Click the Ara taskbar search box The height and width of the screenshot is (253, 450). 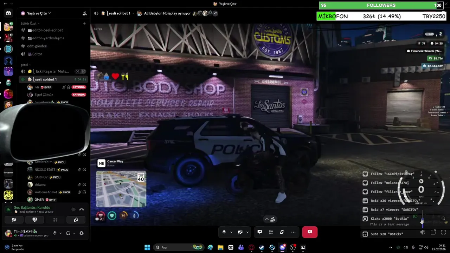tap(179, 247)
